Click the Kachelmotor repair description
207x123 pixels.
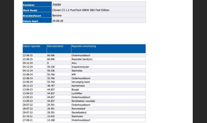[78, 86]
